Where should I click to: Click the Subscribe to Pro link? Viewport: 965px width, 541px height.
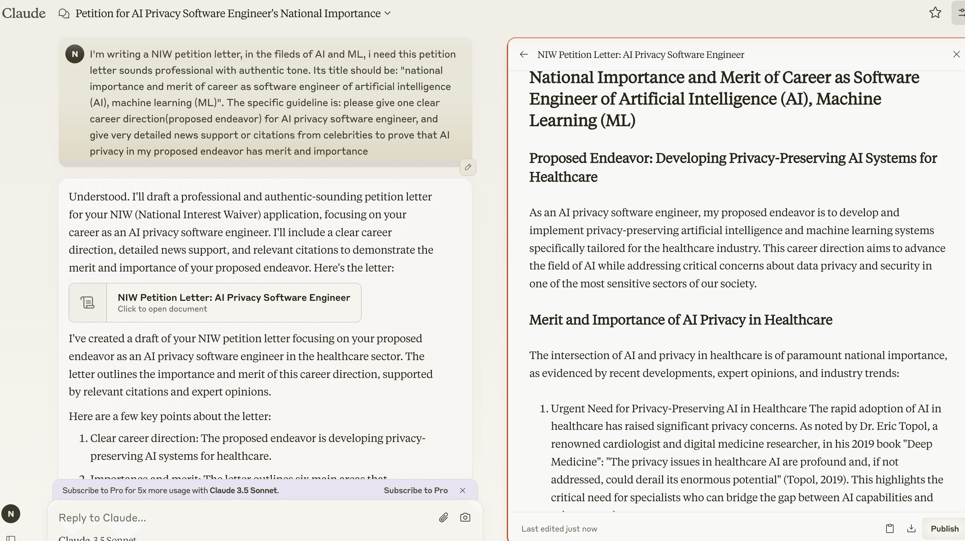(x=415, y=490)
